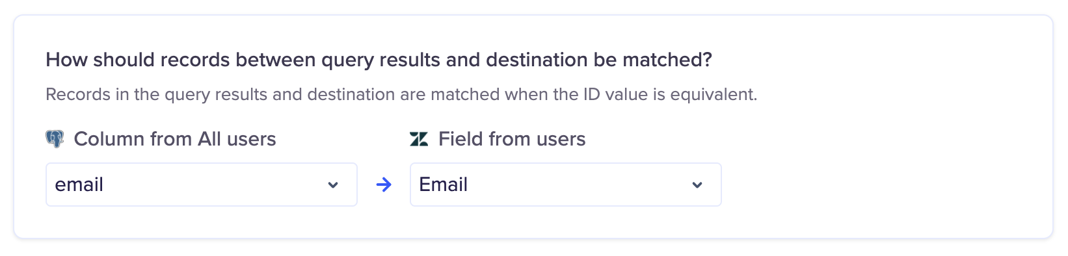Click the records matching question heading
The height and width of the screenshot is (256, 1068).
pos(379,60)
